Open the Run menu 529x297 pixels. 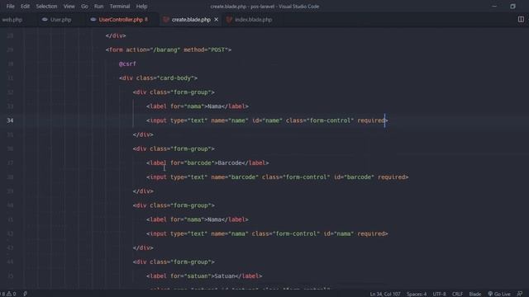tap(98, 7)
